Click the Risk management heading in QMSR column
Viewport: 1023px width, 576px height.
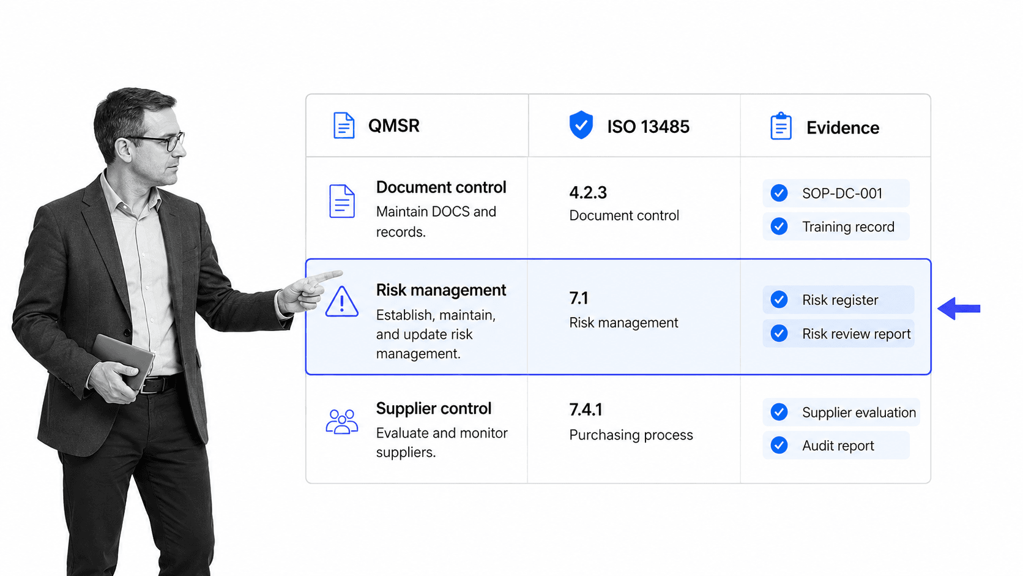click(441, 290)
